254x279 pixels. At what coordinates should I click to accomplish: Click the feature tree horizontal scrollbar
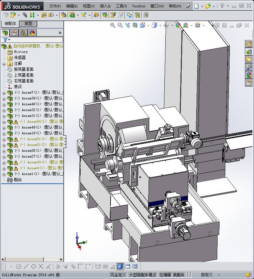pyautogui.click(x=32, y=259)
